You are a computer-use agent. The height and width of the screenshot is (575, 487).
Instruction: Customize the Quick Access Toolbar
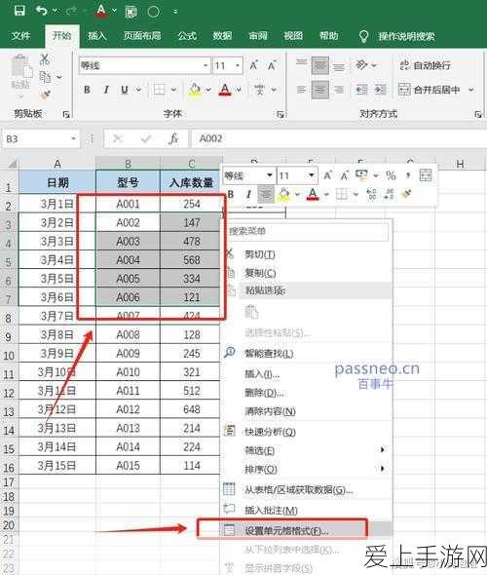[175, 12]
